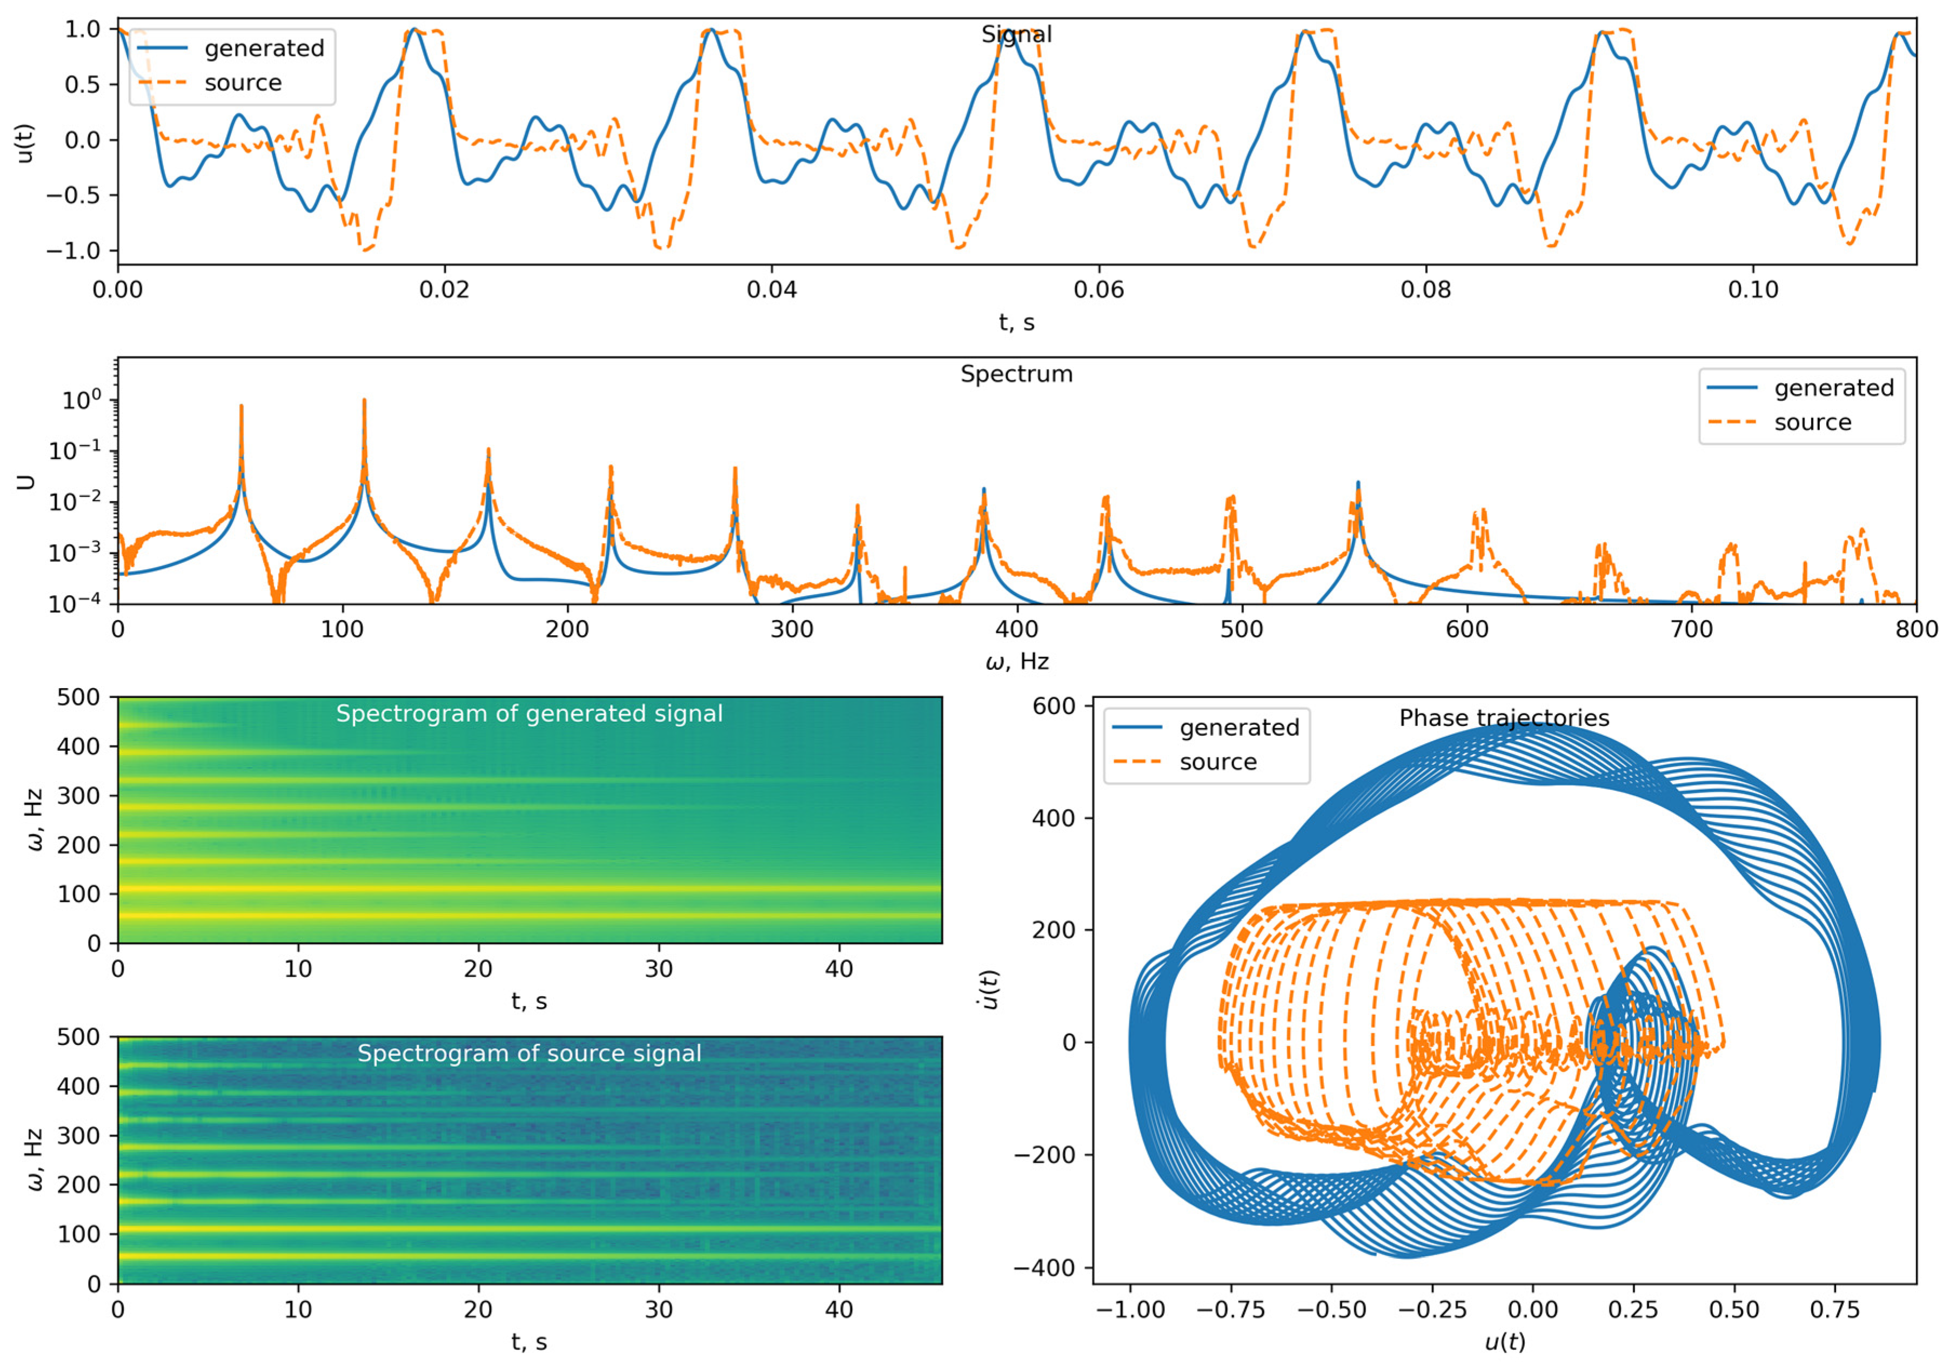Click the "500" tick on the Spectrum frequency axis
This screenshot has height=1366, width=1949.
(1242, 630)
